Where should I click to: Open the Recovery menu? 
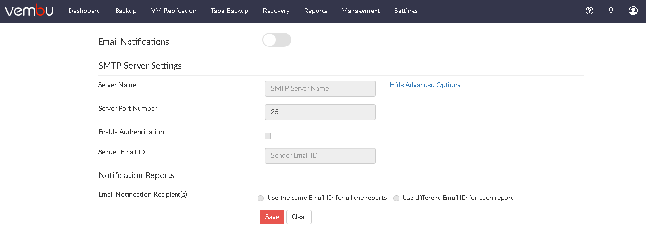click(x=276, y=11)
